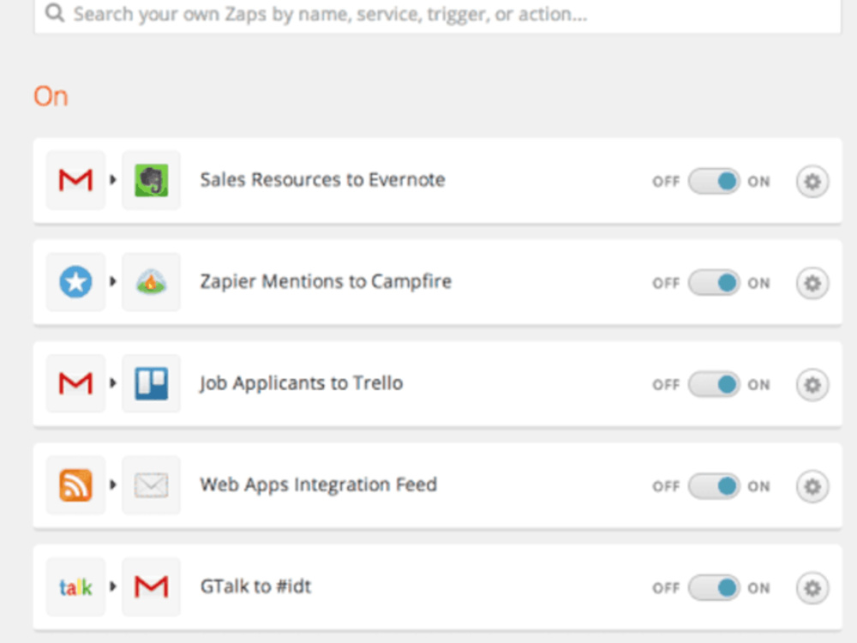The width and height of the screenshot is (857, 643).
Task: Open gear menu for Zapier Mentions to Campfire
Action: [x=812, y=283]
